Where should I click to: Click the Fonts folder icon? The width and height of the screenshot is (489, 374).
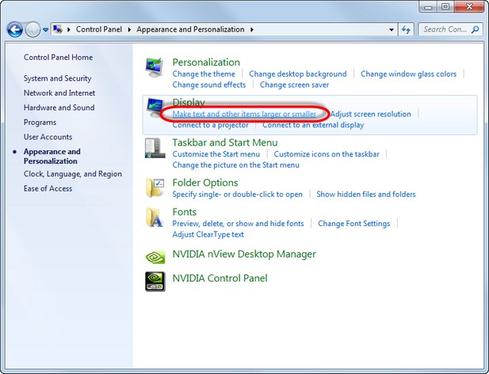point(155,217)
